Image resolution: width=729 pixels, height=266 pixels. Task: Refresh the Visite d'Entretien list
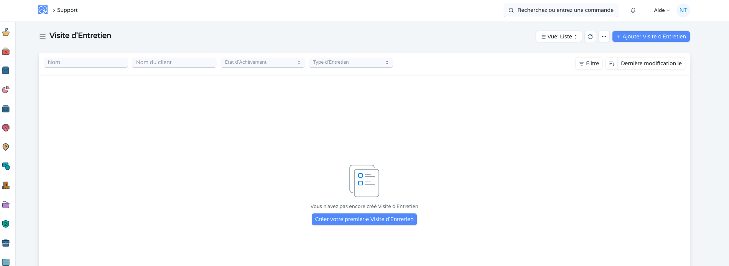[590, 36]
